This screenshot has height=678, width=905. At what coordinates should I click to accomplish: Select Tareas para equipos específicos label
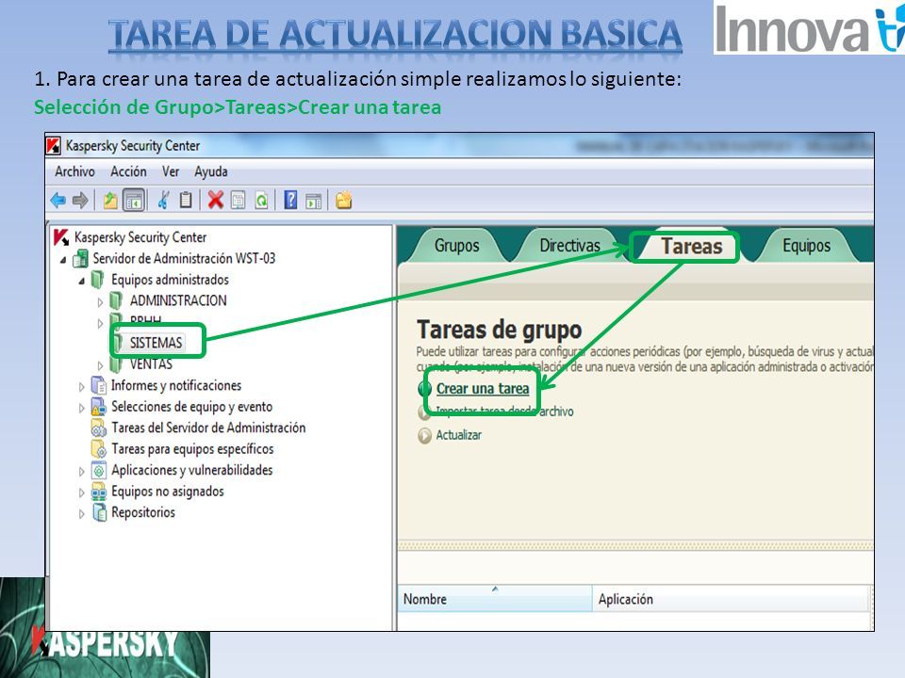[192, 448]
